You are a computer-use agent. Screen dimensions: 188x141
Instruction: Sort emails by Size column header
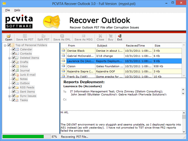point(167,46)
